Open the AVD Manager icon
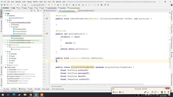The width and height of the screenshot is (173, 97). point(76,5)
